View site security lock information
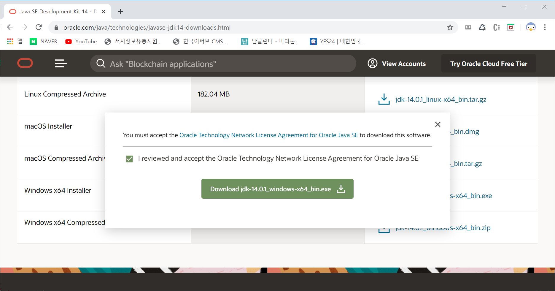The height and width of the screenshot is (291, 555). [x=56, y=28]
